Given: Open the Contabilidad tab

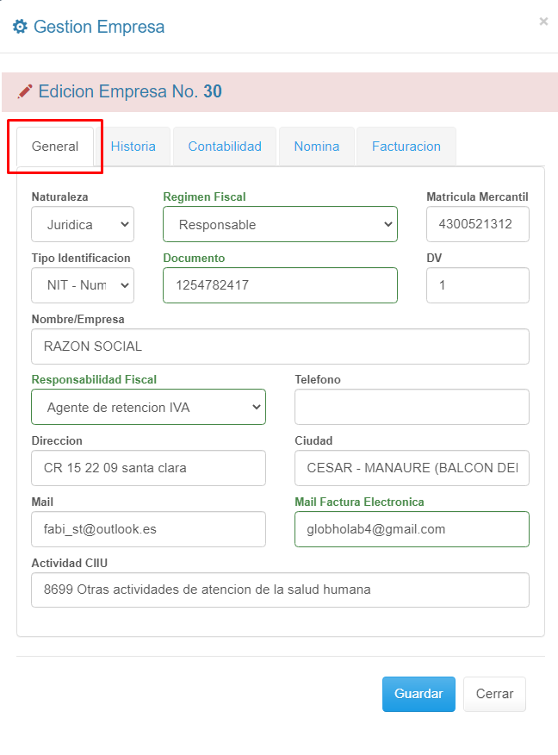Looking at the screenshot, I should point(225,147).
